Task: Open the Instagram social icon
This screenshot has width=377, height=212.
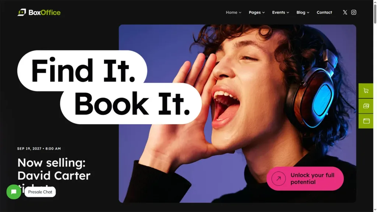Action: (x=353, y=12)
